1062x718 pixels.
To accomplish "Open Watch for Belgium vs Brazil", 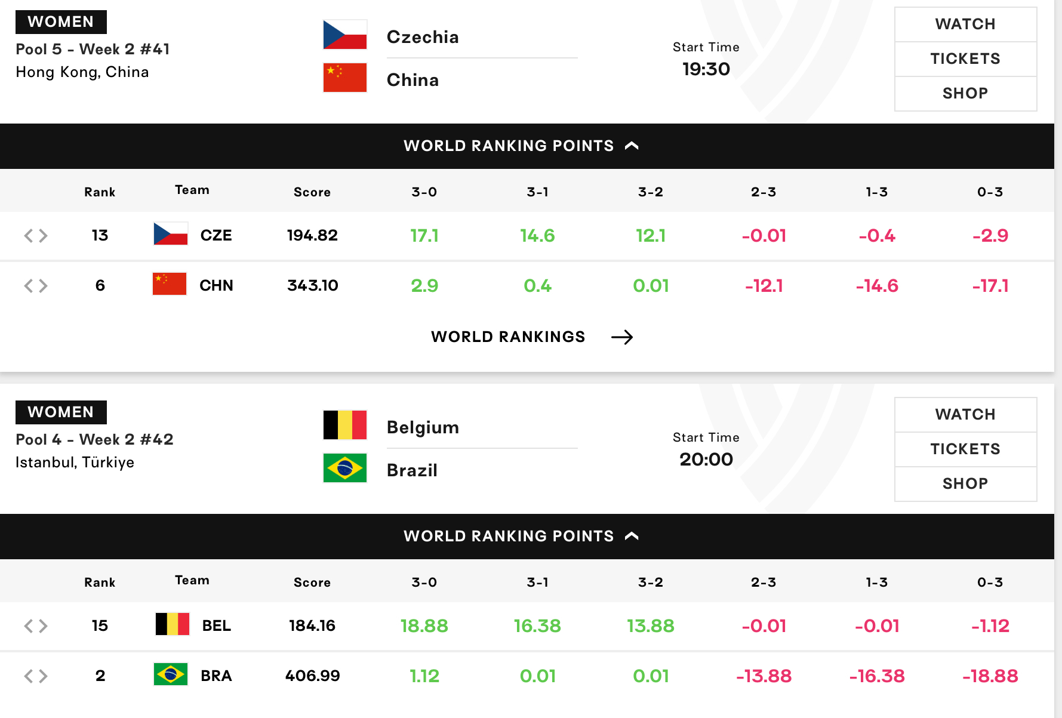I will 965,415.
